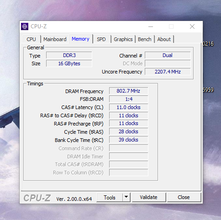Click the empty Row To Column (tRCD) field
Screen dimensions: 221x220
(x=128, y=173)
